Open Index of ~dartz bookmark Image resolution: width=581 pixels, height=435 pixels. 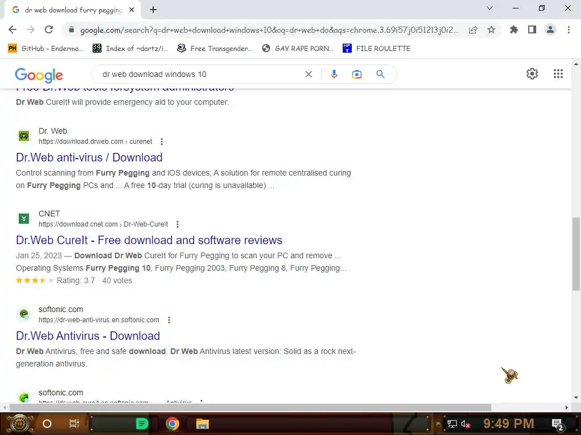tap(130, 49)
